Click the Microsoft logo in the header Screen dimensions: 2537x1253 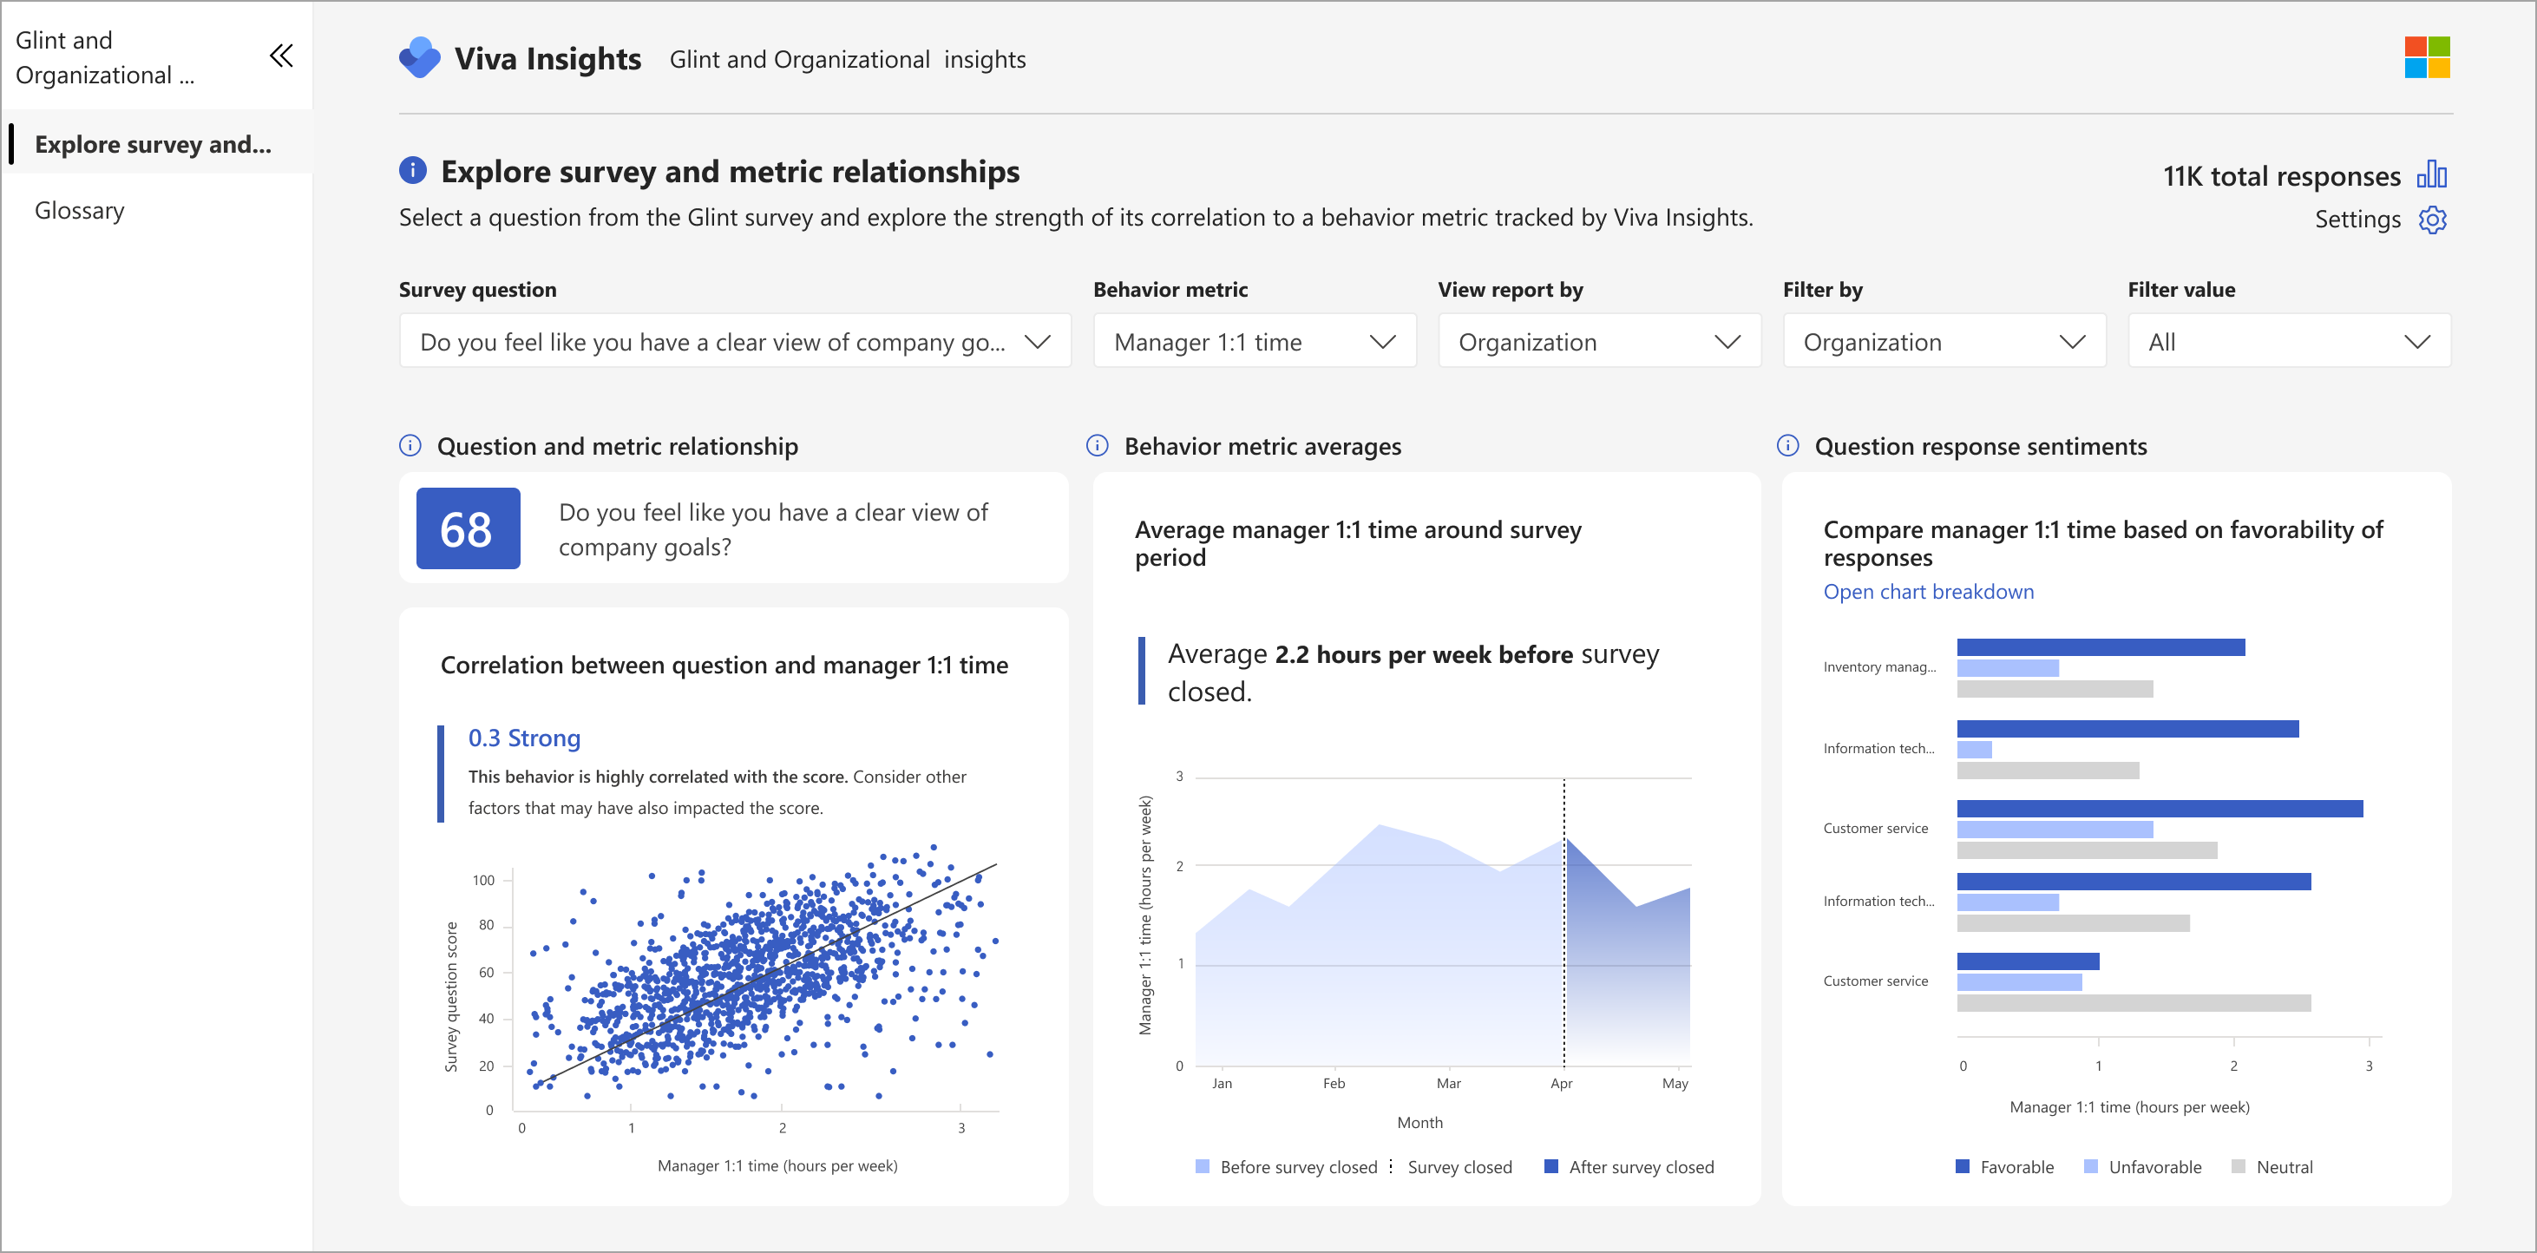tap(2427, 57)
